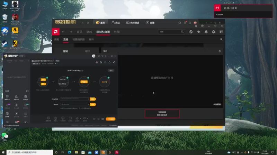Click the lock icon in streaming assistant

[101, 62]
